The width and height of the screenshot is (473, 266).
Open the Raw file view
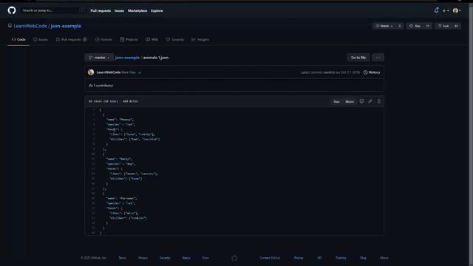pos(336,102)
